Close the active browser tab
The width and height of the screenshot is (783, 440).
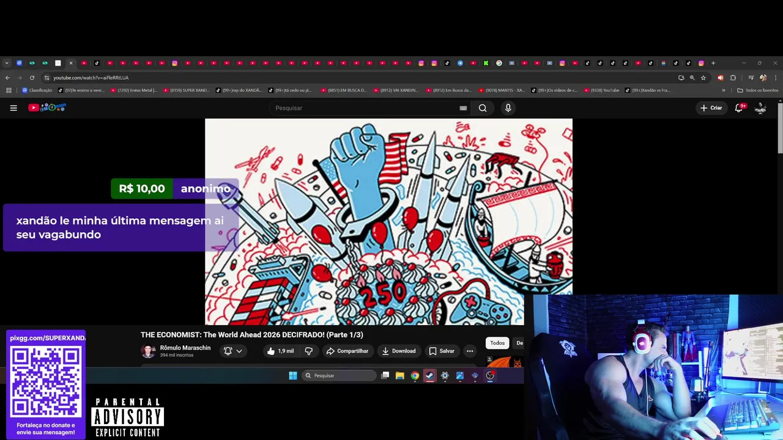[71, 63]
